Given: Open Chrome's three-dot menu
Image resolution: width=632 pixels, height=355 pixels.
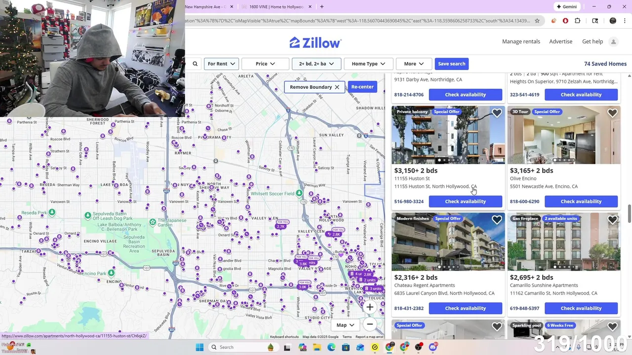Looking at the screenshot, I should pos(625,21).
